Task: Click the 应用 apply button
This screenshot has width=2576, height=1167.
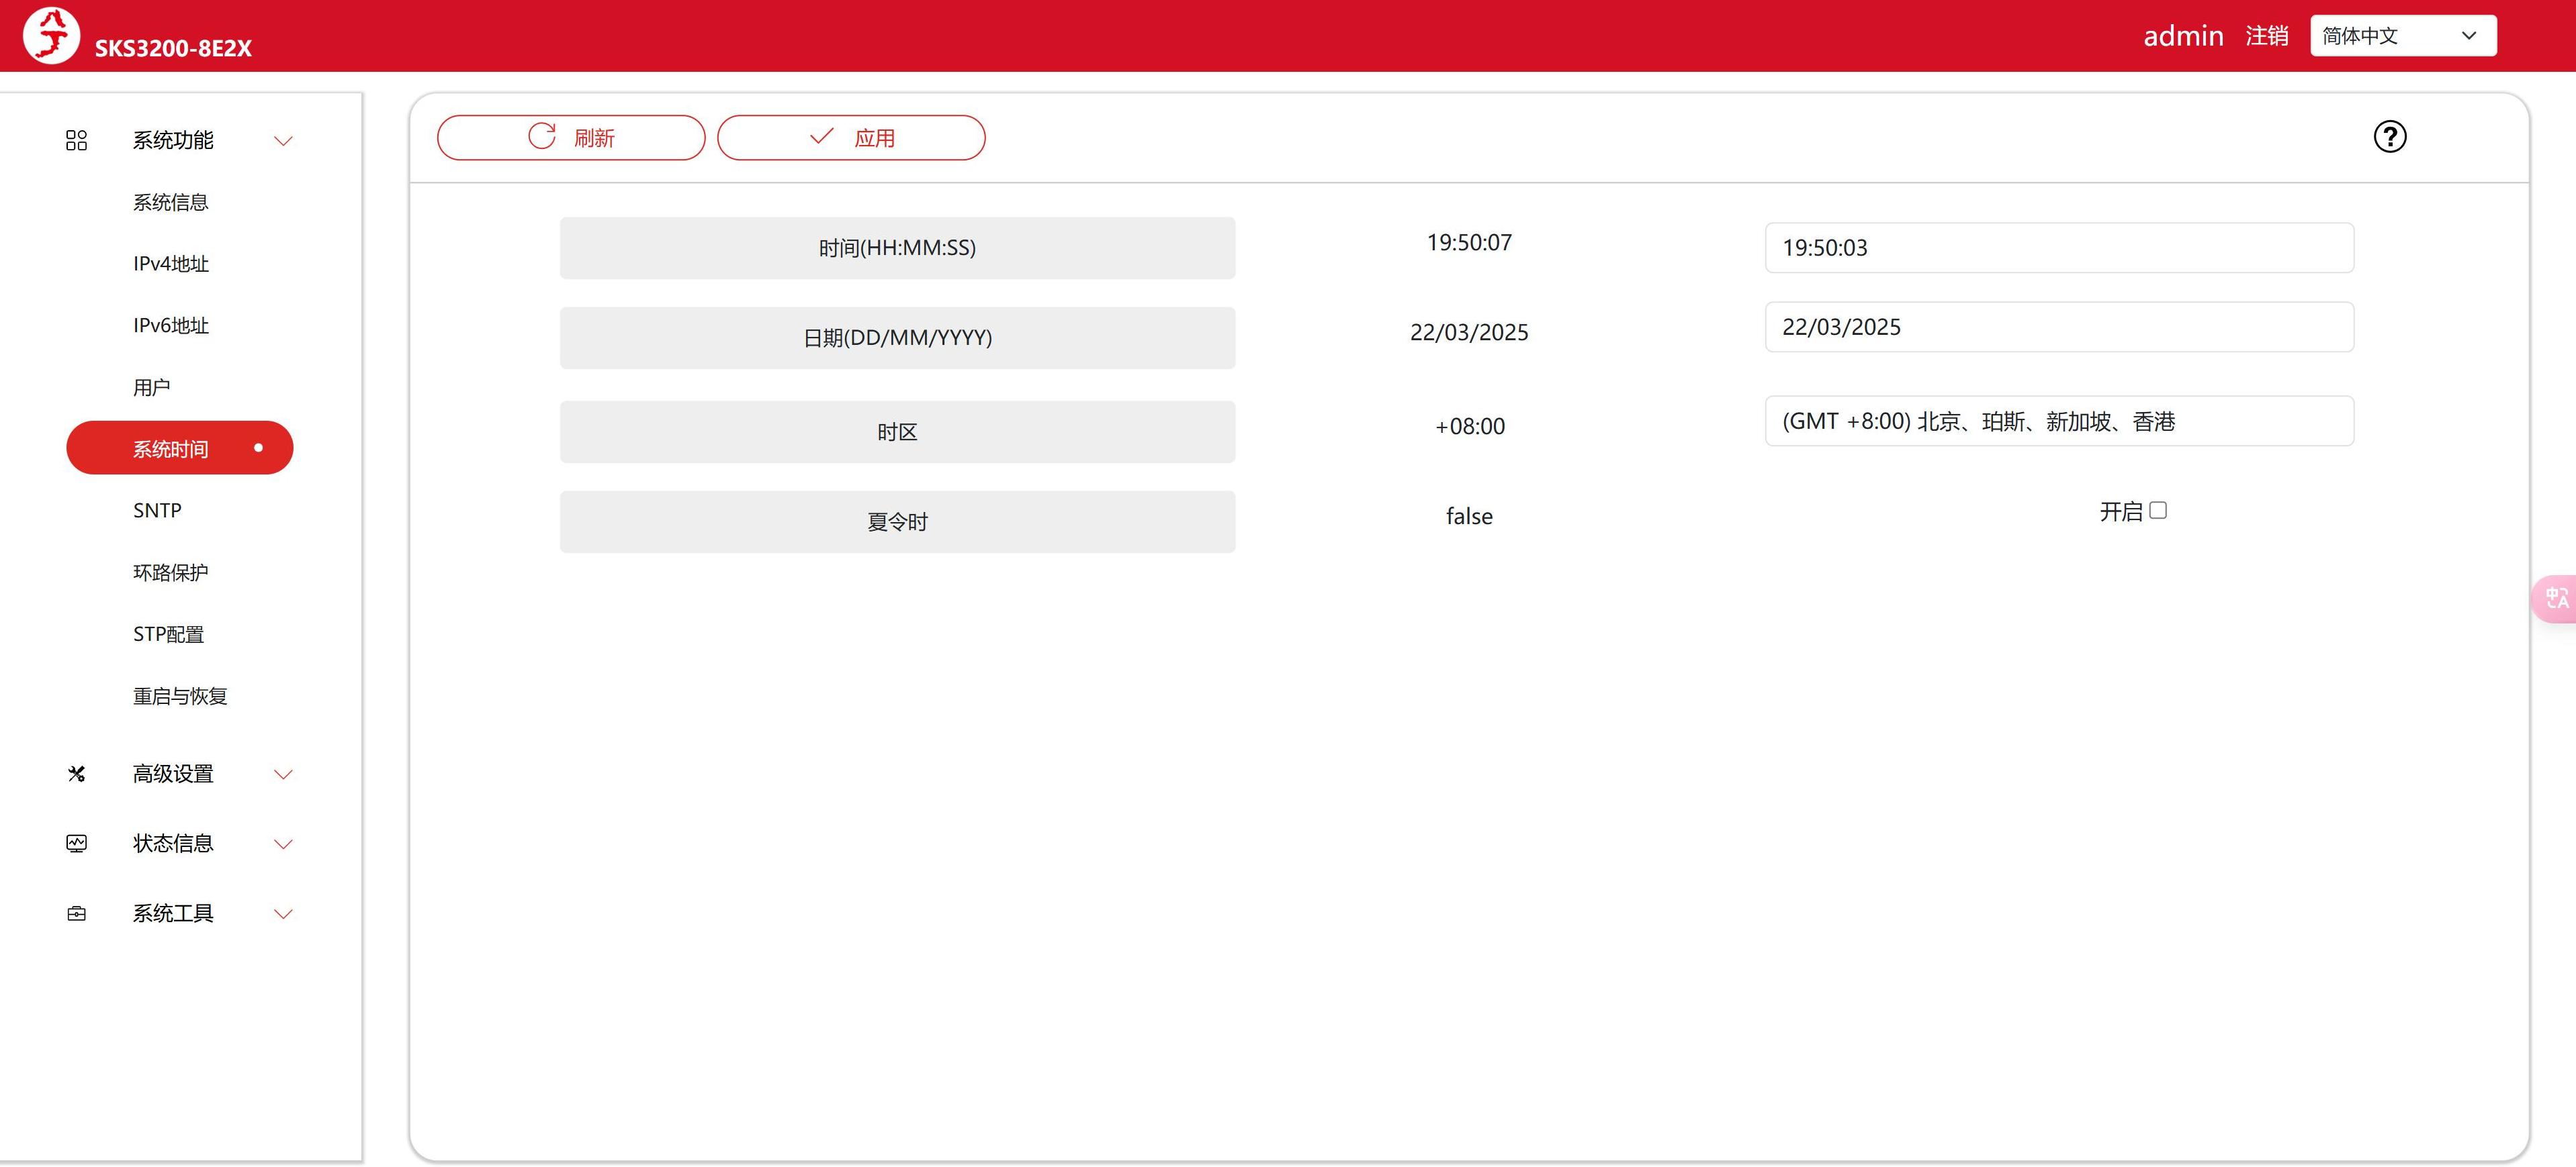Action: 851,138
